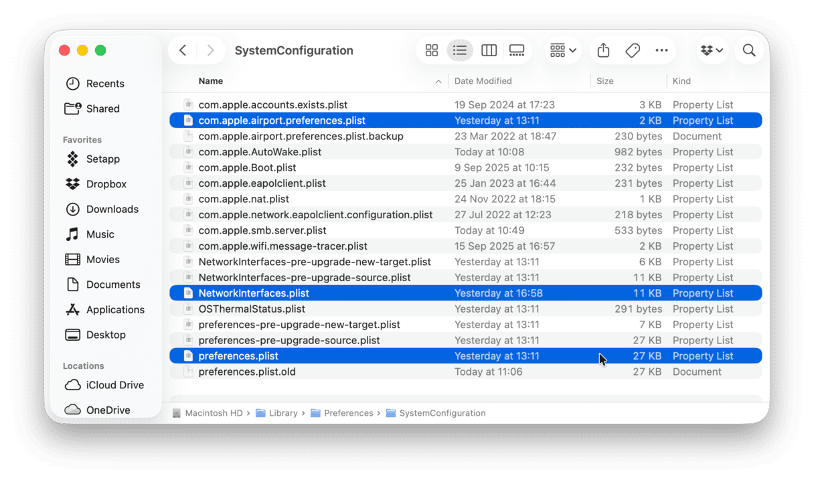Open the Dropbox toolbar dropdown
Viewport: 814px width, 482px height.
(x=712, y=50)
